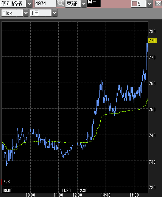This screenshot has height=197, width=162.
Task: Click the stock code input field 4974
Action: click(45, 3)
